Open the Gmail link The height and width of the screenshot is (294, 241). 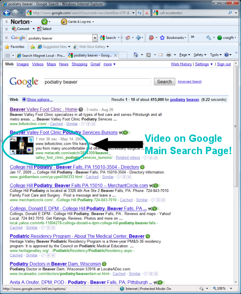(95, 64)
